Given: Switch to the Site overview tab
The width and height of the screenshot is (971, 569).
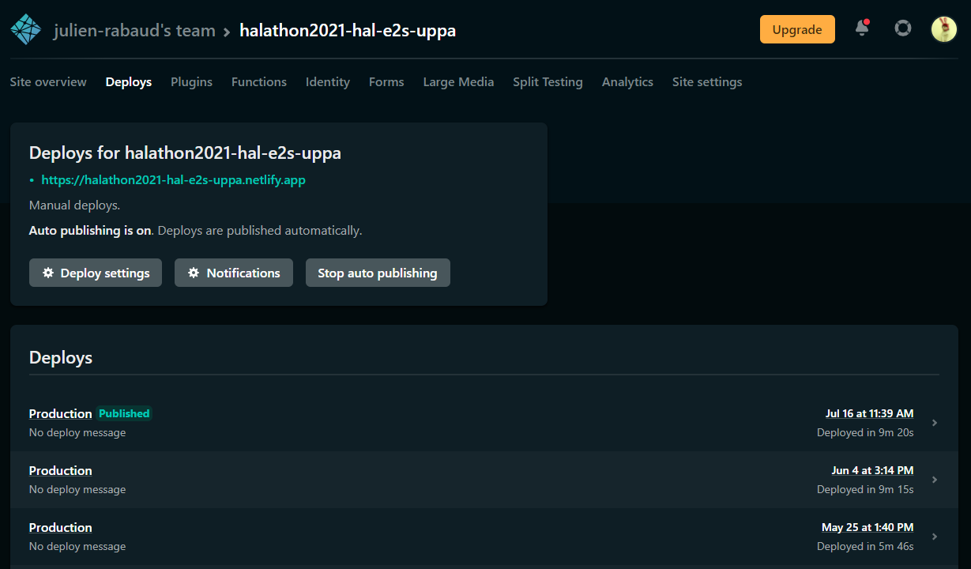Looking at the screenshot, I should click(48, 82).
